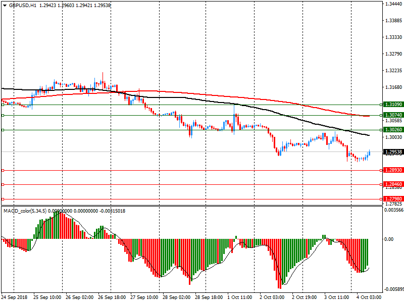
Task: Select the red 1.28930 support price tag
Action: coord(393,170)
